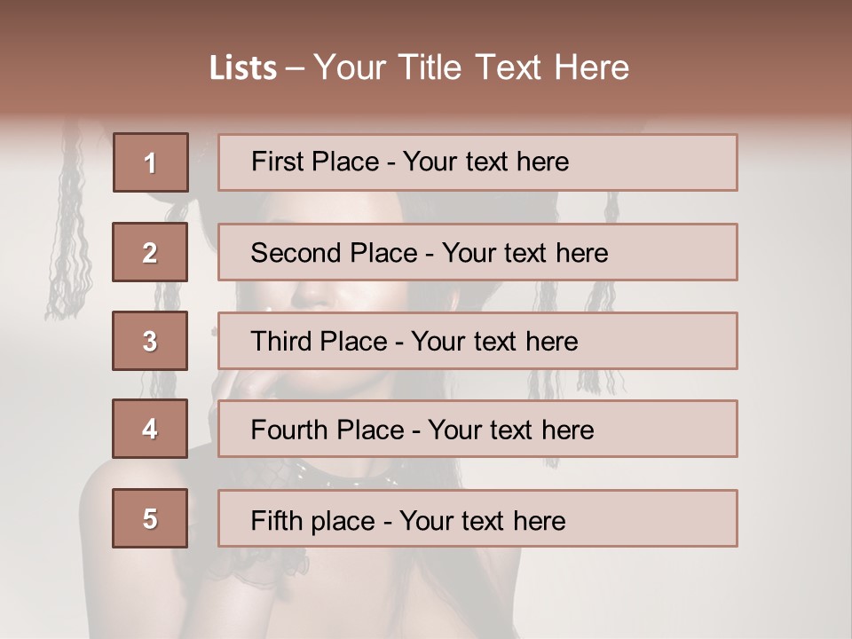852x639 pixels.
Task: Click the hanging tassel left of the list
Action: 69,228
